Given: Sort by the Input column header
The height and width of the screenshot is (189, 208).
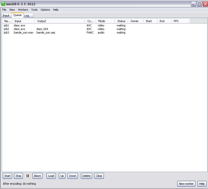Looking at the screenshot, I should [x=23, y=21].
